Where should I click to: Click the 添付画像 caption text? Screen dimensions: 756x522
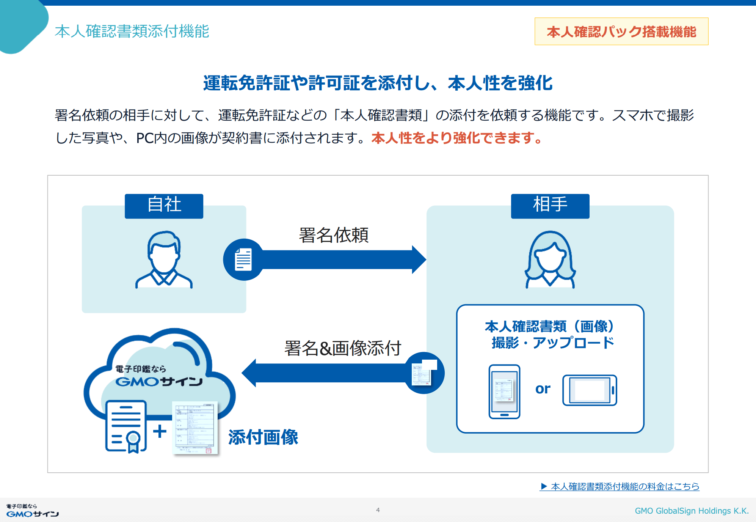click(263, 437)
